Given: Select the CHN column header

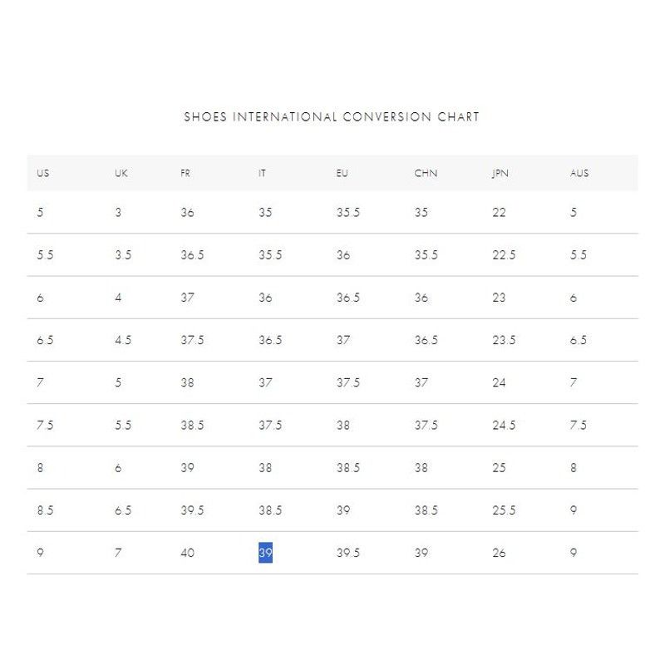Looking at the screenshot, I should [x=426, y=173].
